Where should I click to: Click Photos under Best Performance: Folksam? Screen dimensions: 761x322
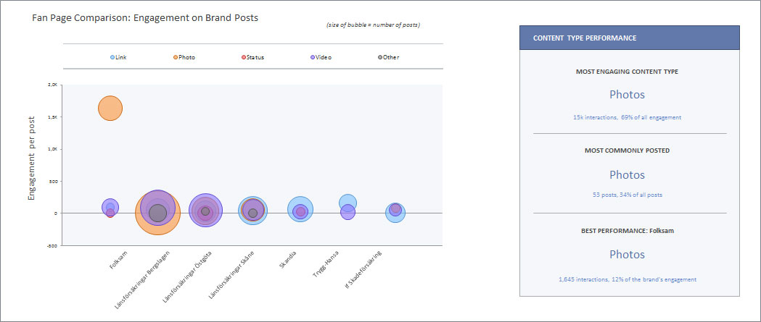(x=627, y=255)
